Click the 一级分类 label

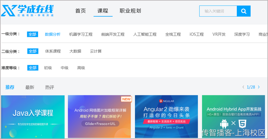click(x=11, y=34)
